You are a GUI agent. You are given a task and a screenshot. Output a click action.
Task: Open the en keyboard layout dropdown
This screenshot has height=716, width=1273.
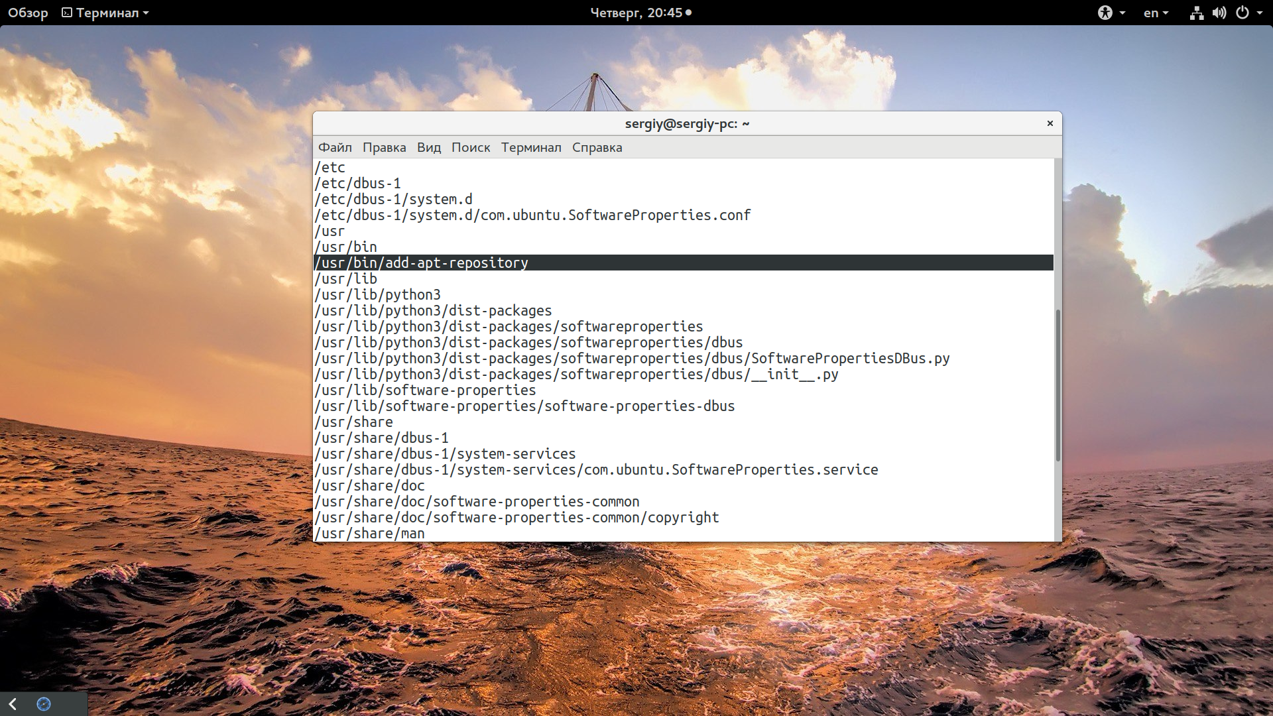(x=1156, y=13)
